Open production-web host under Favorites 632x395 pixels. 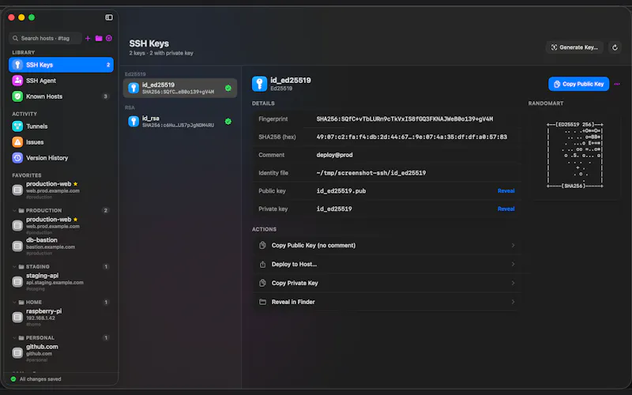(62, 190)
